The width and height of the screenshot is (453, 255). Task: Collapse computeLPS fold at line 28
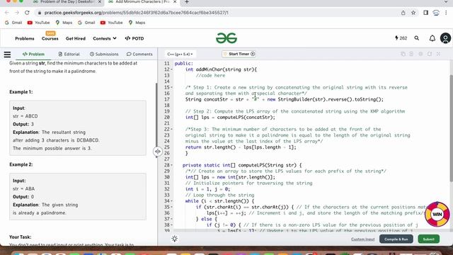point(171,165)
